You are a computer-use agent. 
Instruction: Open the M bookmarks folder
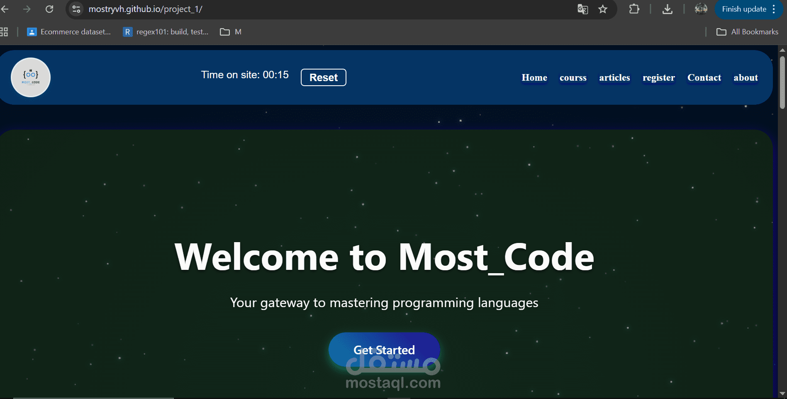[x=231, y=32]
